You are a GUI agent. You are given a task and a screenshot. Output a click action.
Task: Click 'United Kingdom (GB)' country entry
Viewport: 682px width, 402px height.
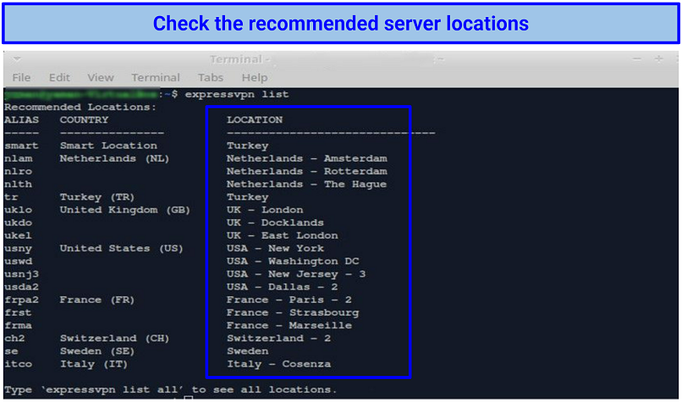(125, 210)
